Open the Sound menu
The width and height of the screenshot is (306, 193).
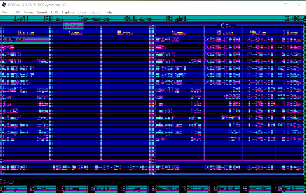pyautogui.click(x=42, y=12)
